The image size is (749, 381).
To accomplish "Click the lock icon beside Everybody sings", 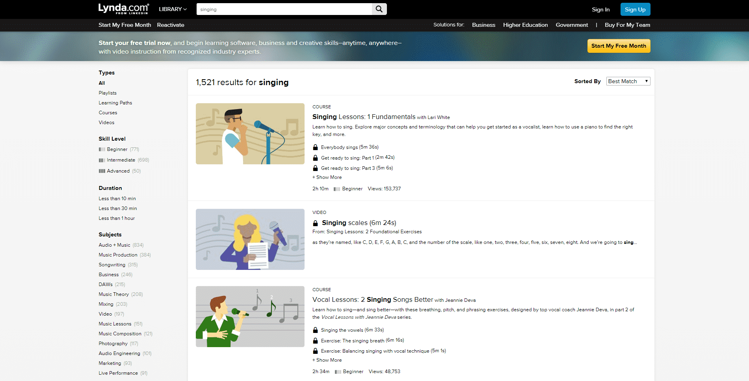I will point(315,147).
